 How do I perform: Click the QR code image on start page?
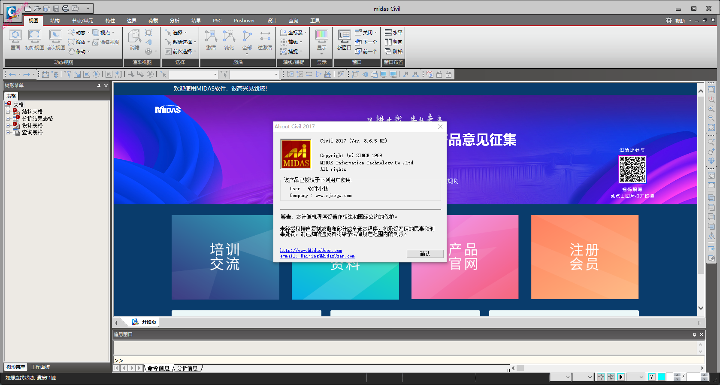(632, 169)
